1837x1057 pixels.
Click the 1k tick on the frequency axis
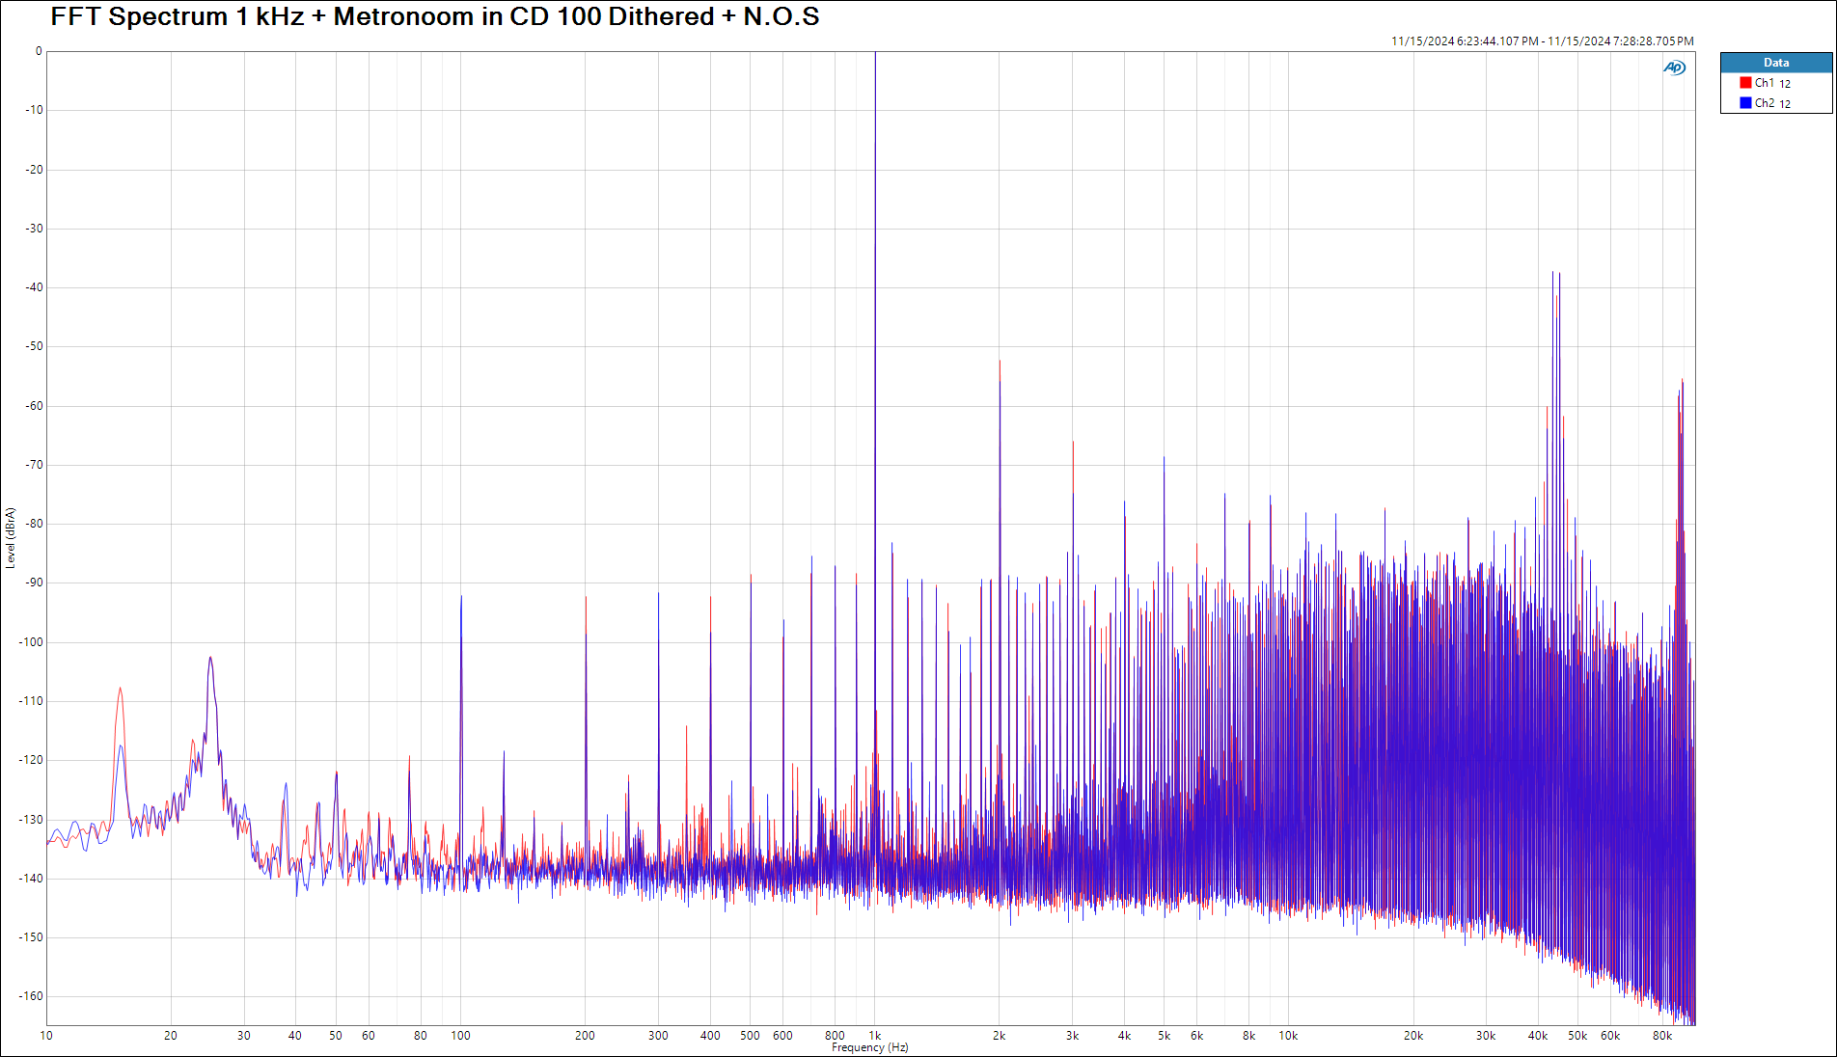(x=875, y=1036)
